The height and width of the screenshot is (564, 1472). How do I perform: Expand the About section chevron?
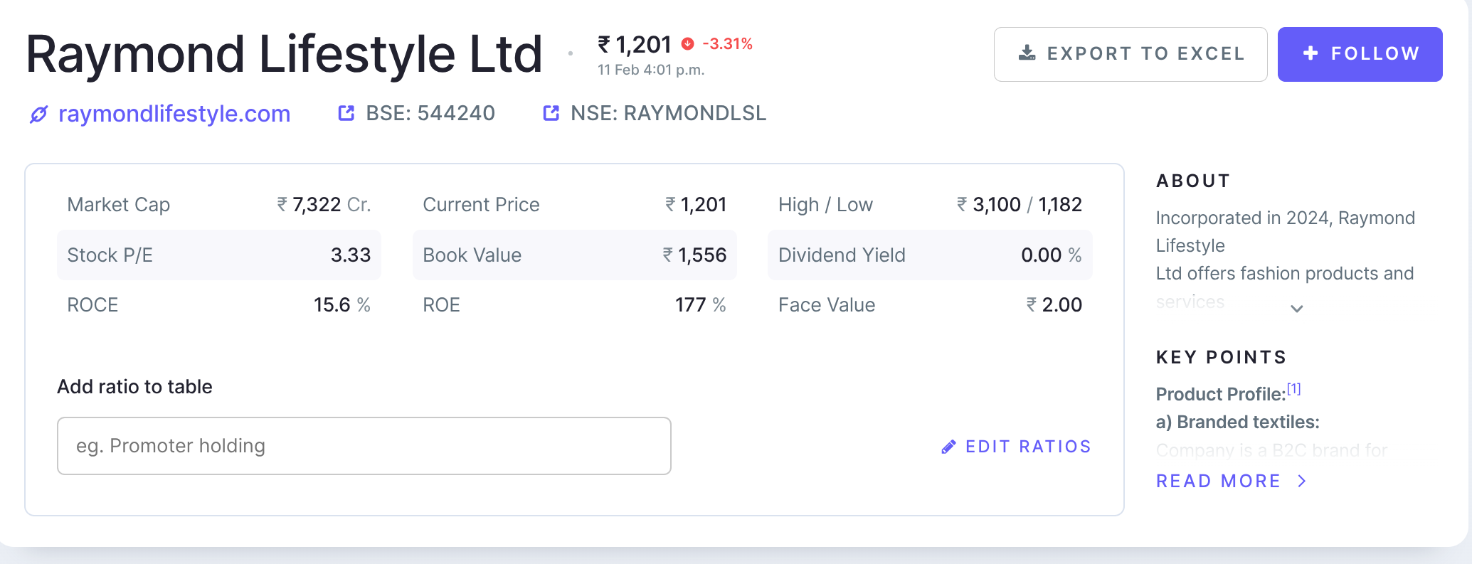point(1297,309)
